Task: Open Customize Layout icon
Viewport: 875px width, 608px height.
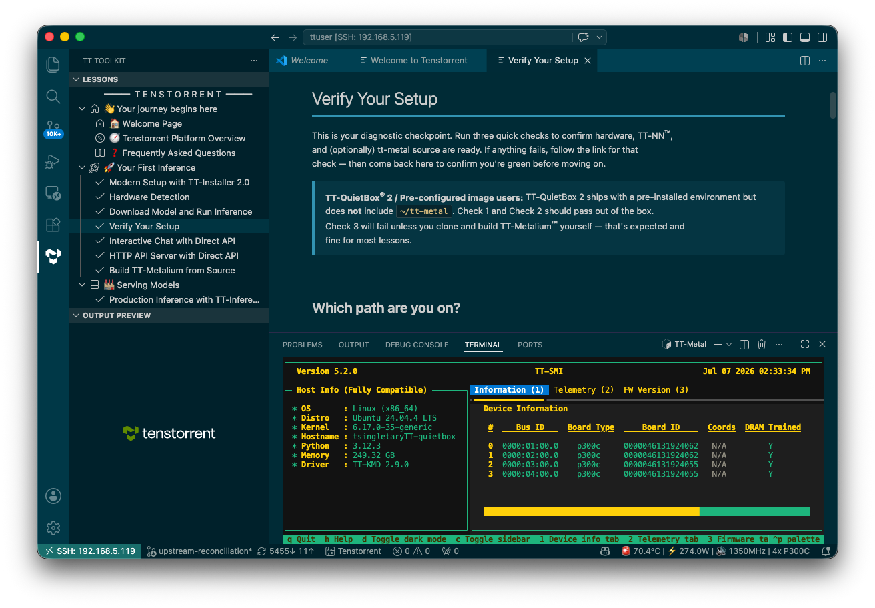Action: tap(770, 37)
